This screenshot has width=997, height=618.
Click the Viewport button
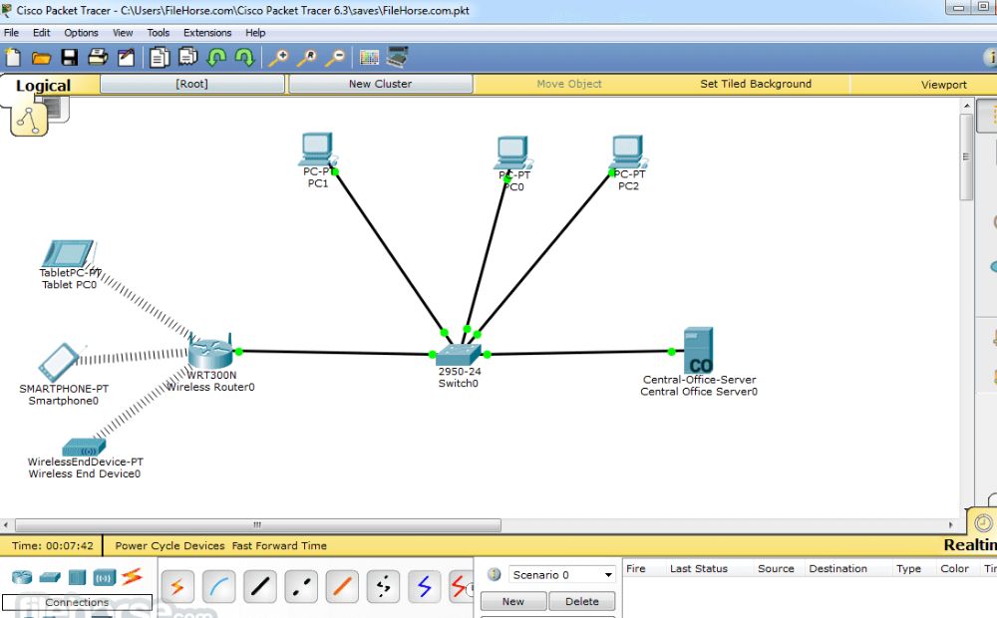click(x=943, y=85)
